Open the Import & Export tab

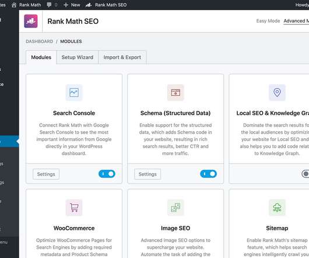pyautogui.click(x=122, y=57)
